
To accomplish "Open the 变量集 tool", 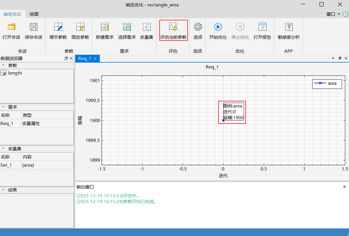I will [x=146, y=27].
